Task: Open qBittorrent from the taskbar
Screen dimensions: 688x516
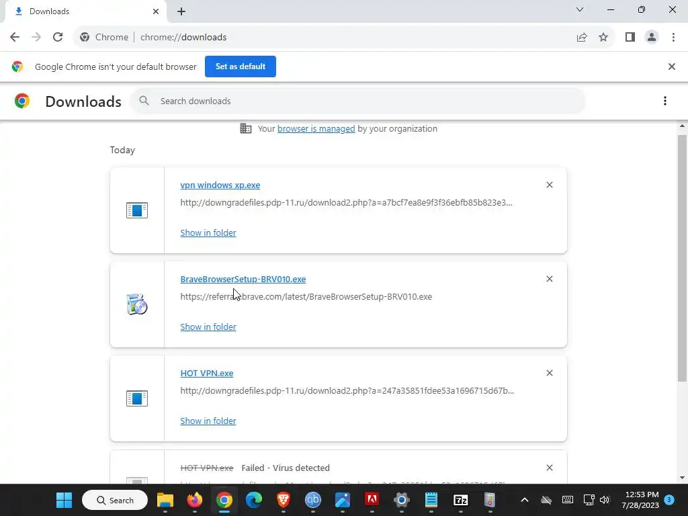Action: pyautogui.click(x=313, y=500)
